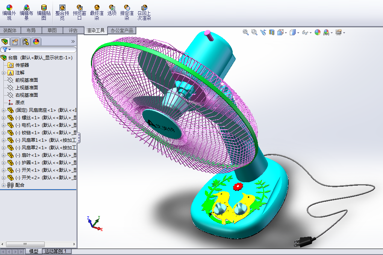Click the panel collapse handle
This screenshot has height=255, width=383.
point(79,138)
